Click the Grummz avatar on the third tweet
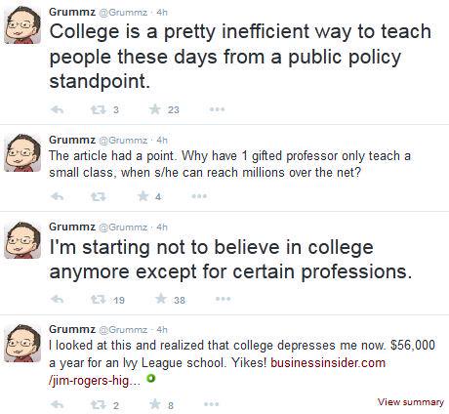 (22, 240)
